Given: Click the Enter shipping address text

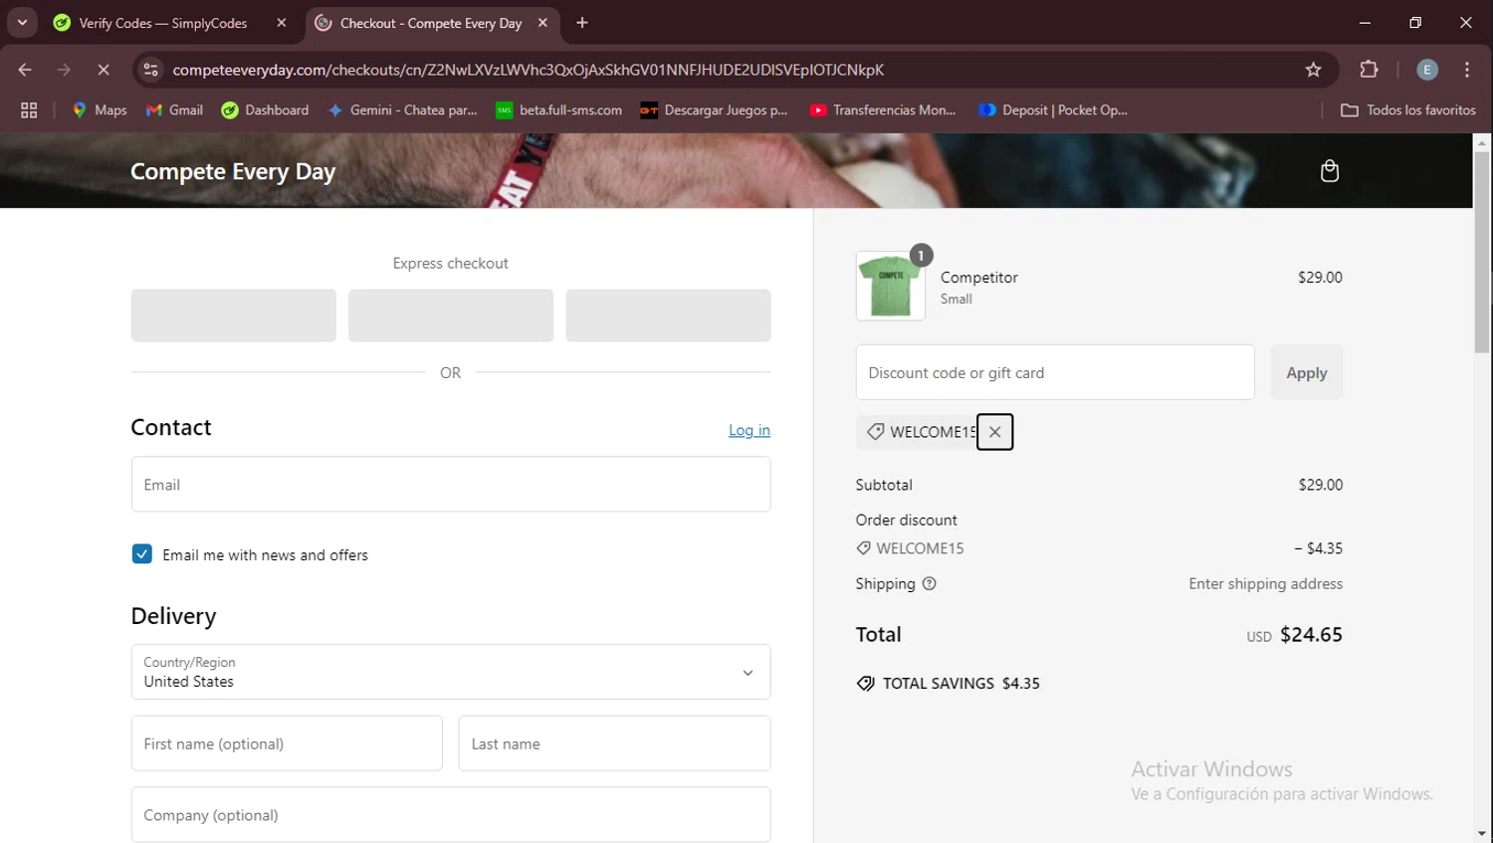Looking at the screenshot, I should click(1265, 584).
